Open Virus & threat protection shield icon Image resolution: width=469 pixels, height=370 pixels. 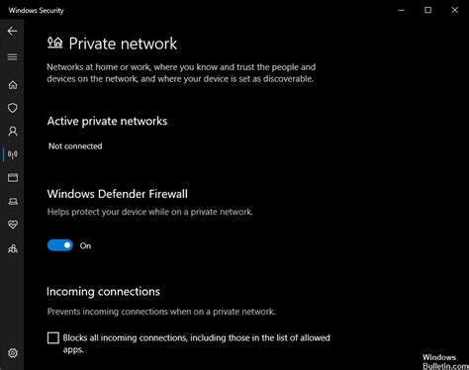pos(13,108)
